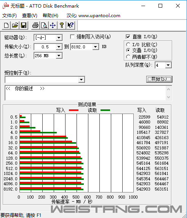Screen dimensions: 187x218
Task: Open the 文件(F) menu
Action: tap(10, 16)
